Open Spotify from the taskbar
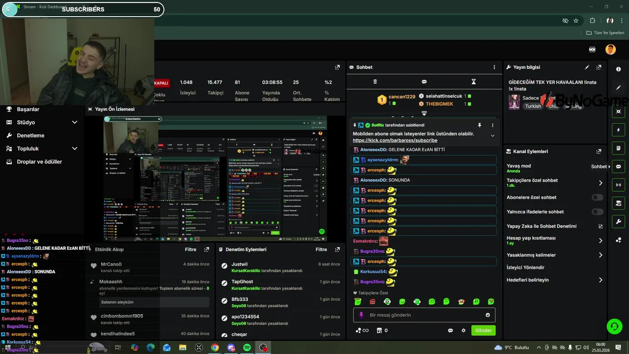The width and height of the screenshot is (629, 354). click(x=247, y=348)
